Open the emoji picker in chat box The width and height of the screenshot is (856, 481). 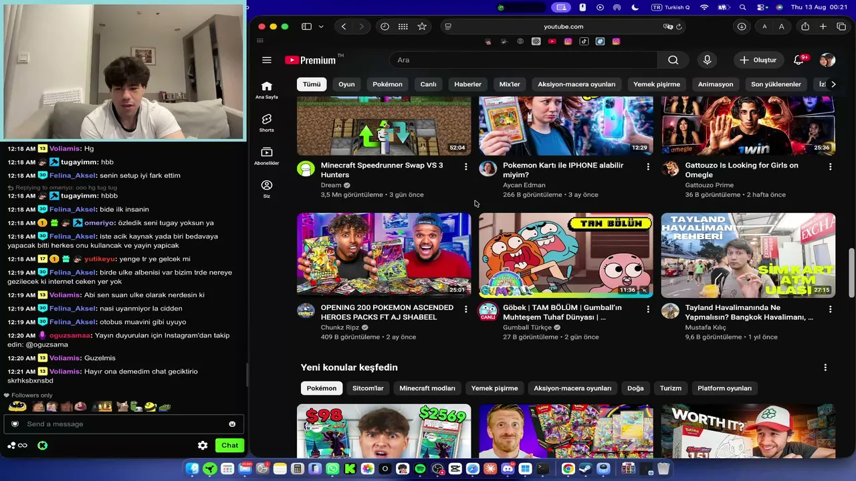[x=232, y=424]
